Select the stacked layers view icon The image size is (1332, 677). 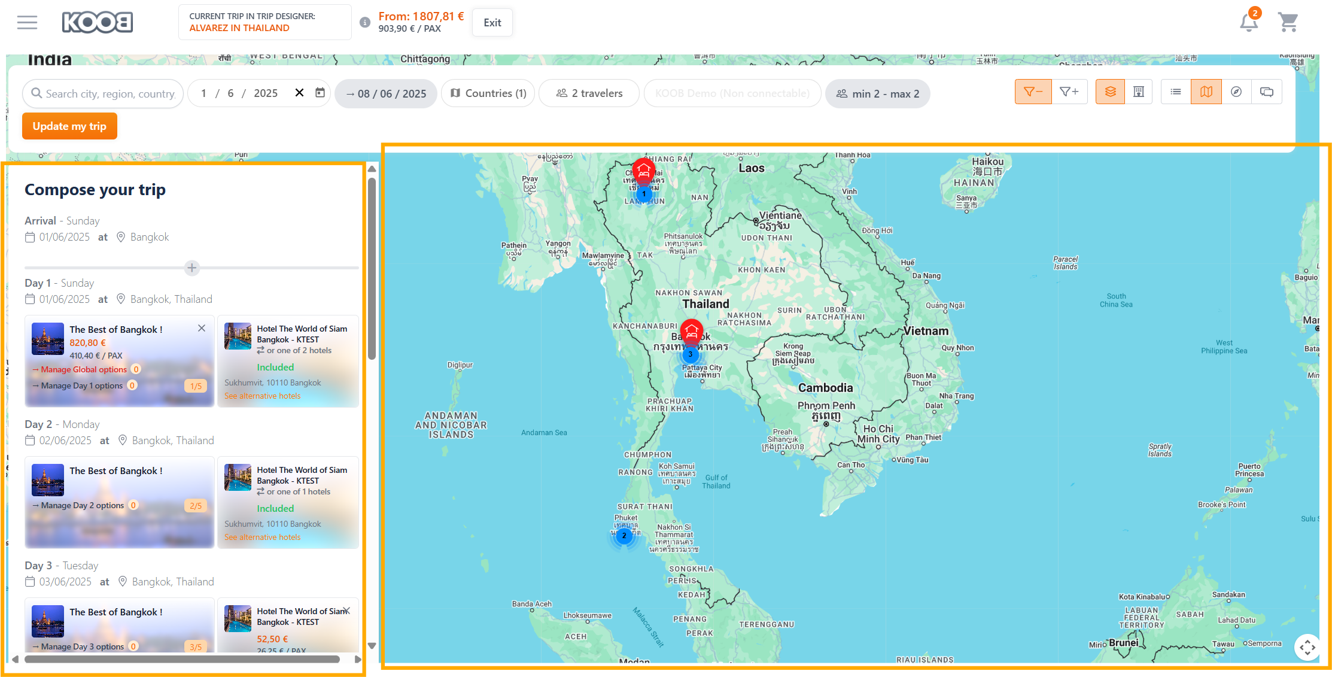coord(1110,92)
